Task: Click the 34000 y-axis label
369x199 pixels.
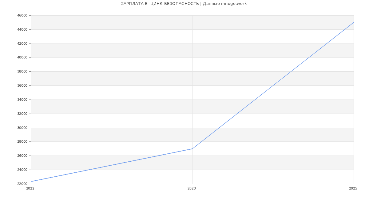Action: click(x=22, y=100)
